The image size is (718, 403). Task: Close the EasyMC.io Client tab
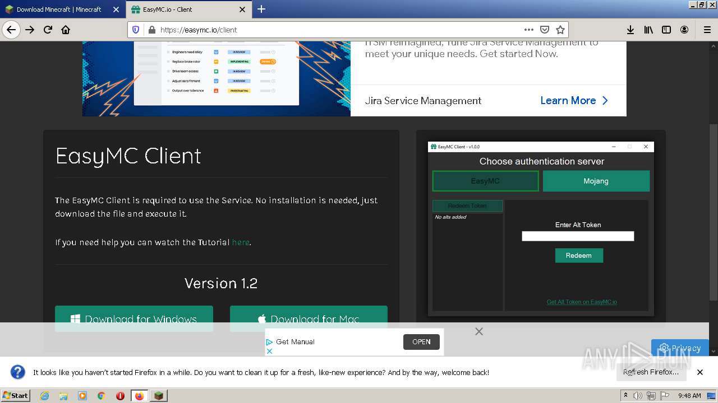pos(242,10)
